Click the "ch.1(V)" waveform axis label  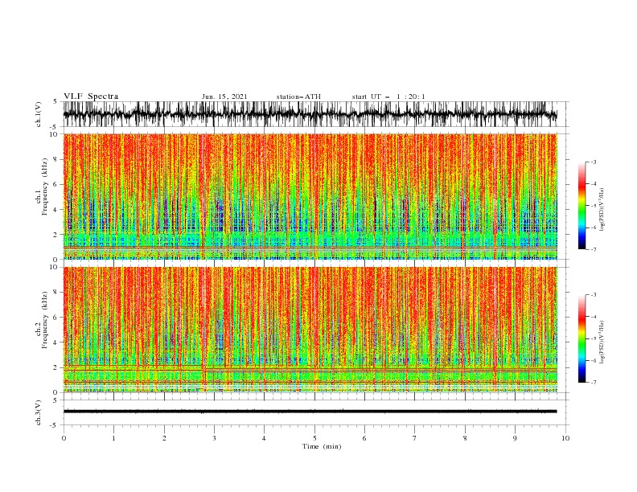click(39, 114)
